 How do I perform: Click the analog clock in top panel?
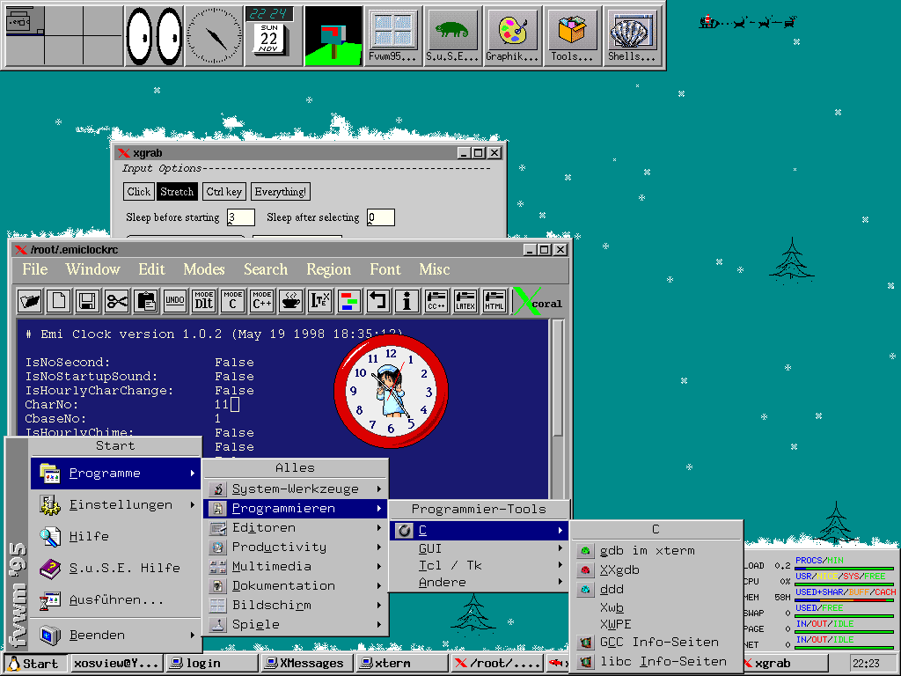214,36
